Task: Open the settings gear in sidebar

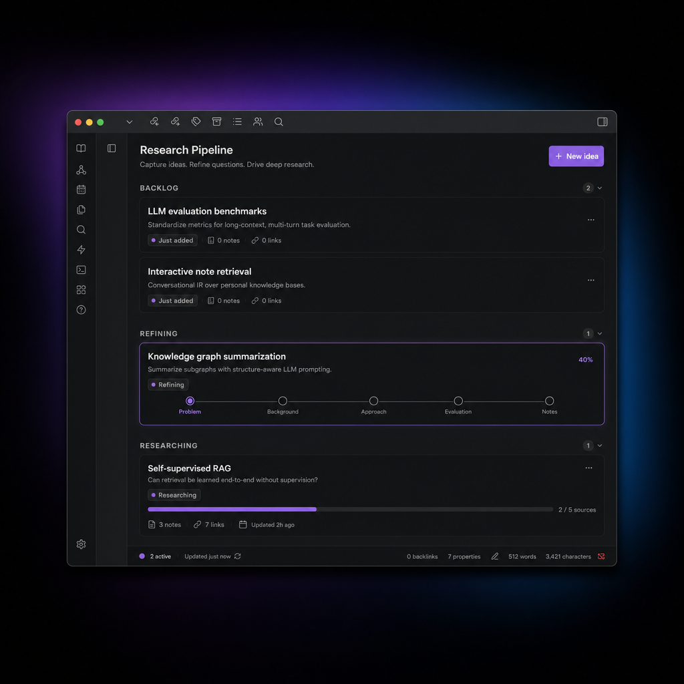Action: click(x=81, y=544)
